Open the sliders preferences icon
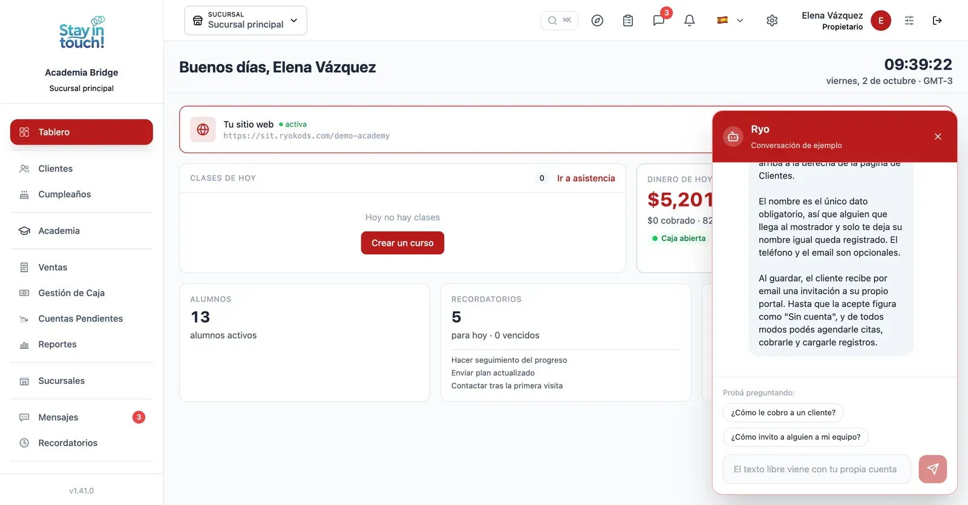The width and height of the screenshot is (968, 505). pos(909,21)
